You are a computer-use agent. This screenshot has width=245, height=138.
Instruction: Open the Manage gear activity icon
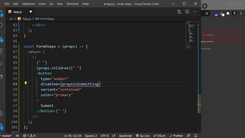coord(1,127)
